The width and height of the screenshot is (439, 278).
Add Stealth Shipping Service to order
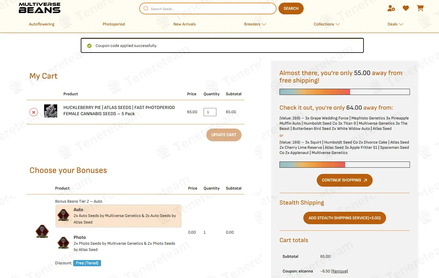[x=345, y=218]
